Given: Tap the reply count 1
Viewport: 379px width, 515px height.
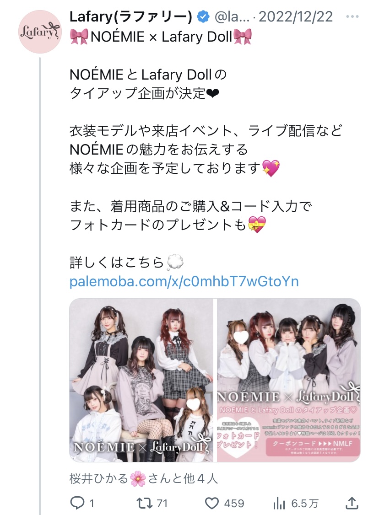Looking at the screenshot, I should pyautogui.click(x=92, y=504).
